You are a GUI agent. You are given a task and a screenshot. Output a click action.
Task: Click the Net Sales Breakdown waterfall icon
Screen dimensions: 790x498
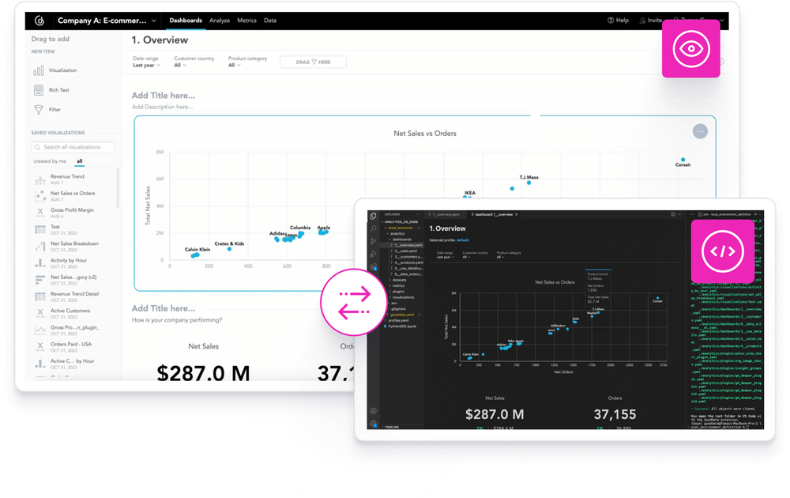[x=39, y=247]
